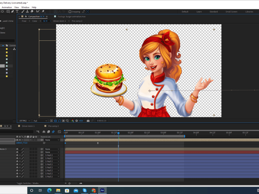Image resolution: width=259 pixels, height=194 pixels.
Task: Click the pick whip spiral next to 1084.0,772.0
Action: pos(44,143)
